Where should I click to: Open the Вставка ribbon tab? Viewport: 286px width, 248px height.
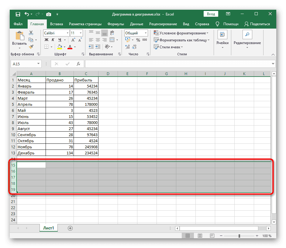tap(57, 24)
